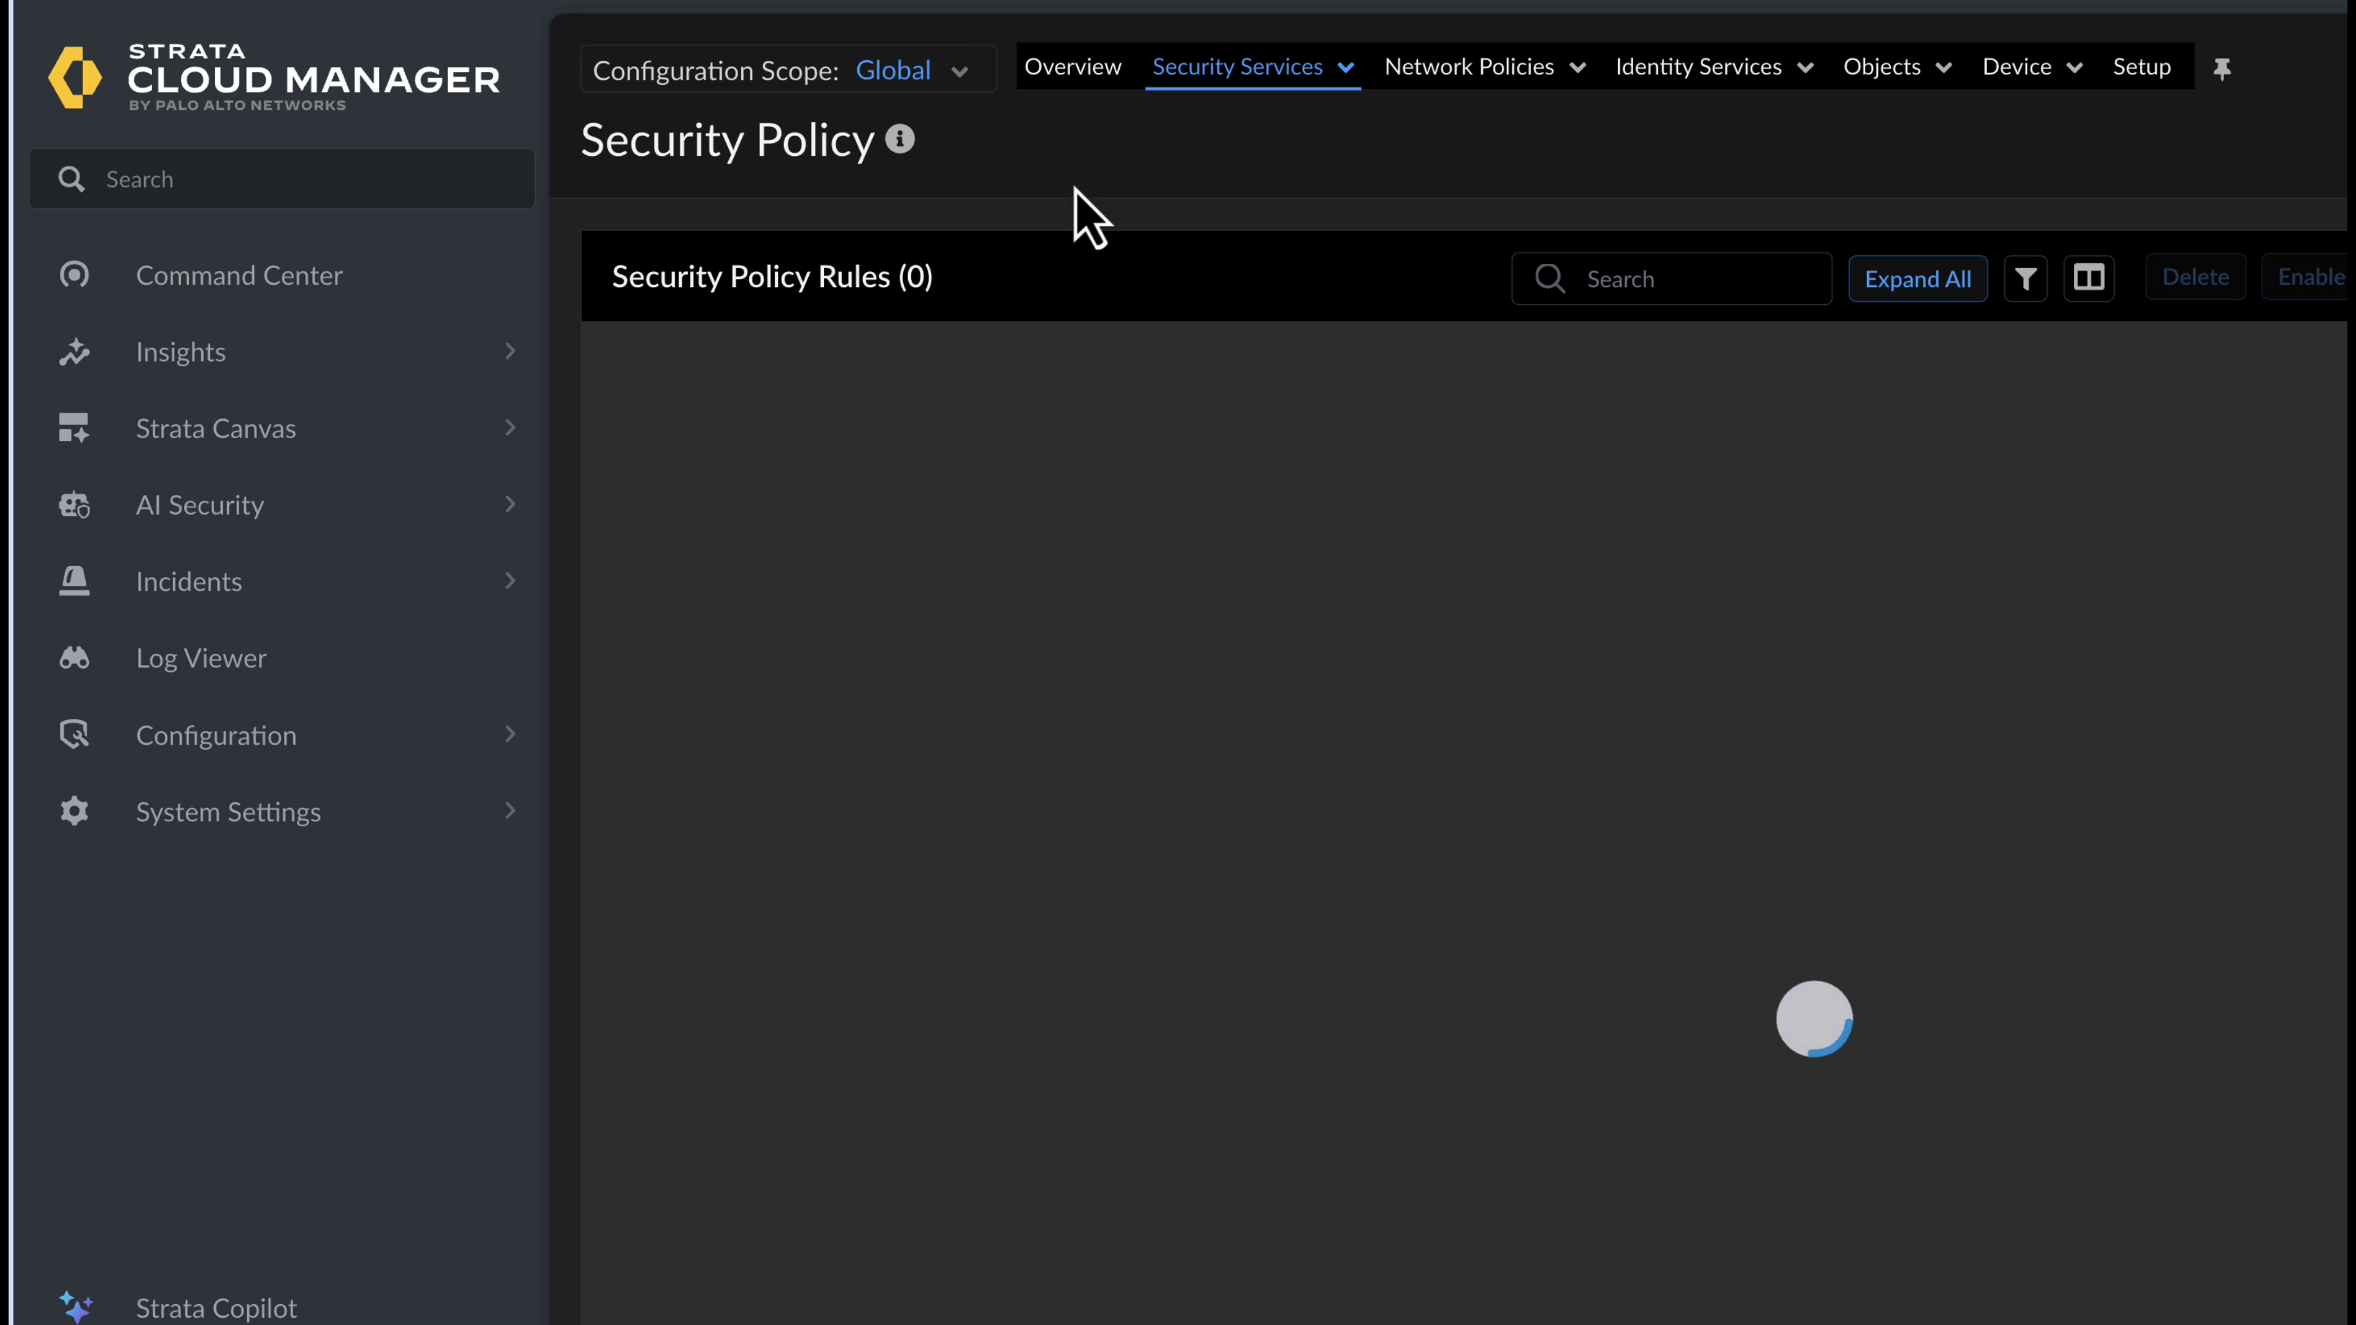Open the Security Policy info icon
This screenshot has width=2356, height=1325.
click(x=900, y=139)
